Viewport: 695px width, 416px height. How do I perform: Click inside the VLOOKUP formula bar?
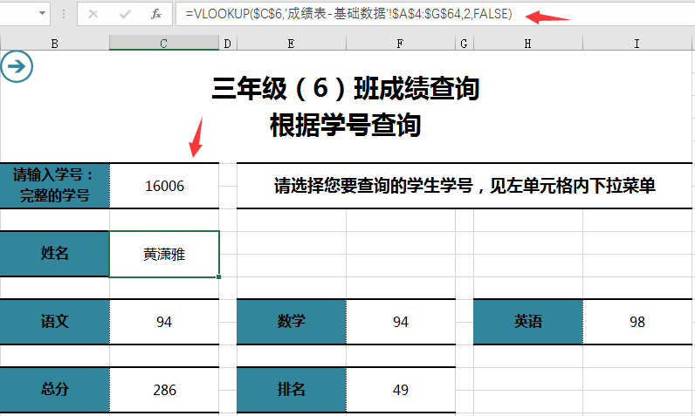tap(435, 14)
